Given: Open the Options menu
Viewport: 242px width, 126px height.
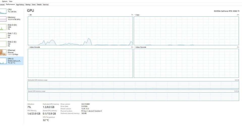Looking at the screenshot, I should (x=5, y=2).
